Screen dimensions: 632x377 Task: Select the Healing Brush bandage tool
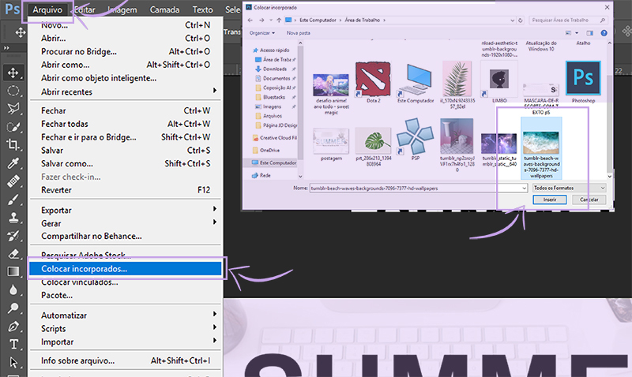(13, 181)
